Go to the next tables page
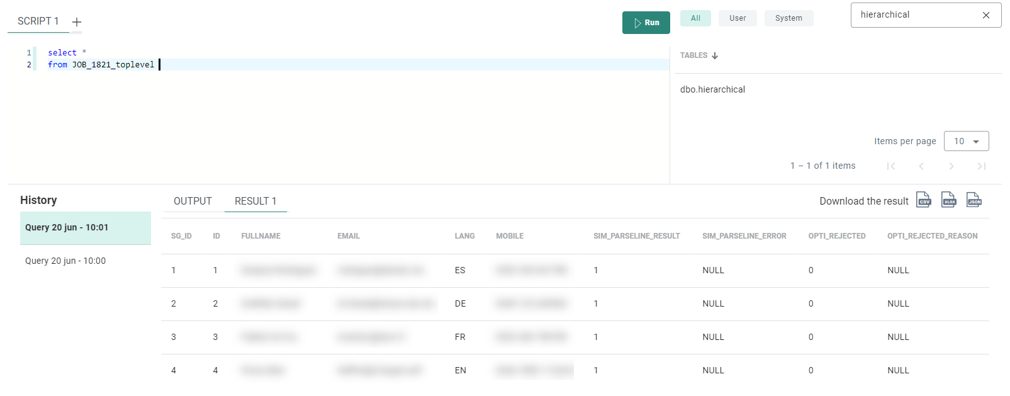This screenshot has height=396, width=1010. 951,166
